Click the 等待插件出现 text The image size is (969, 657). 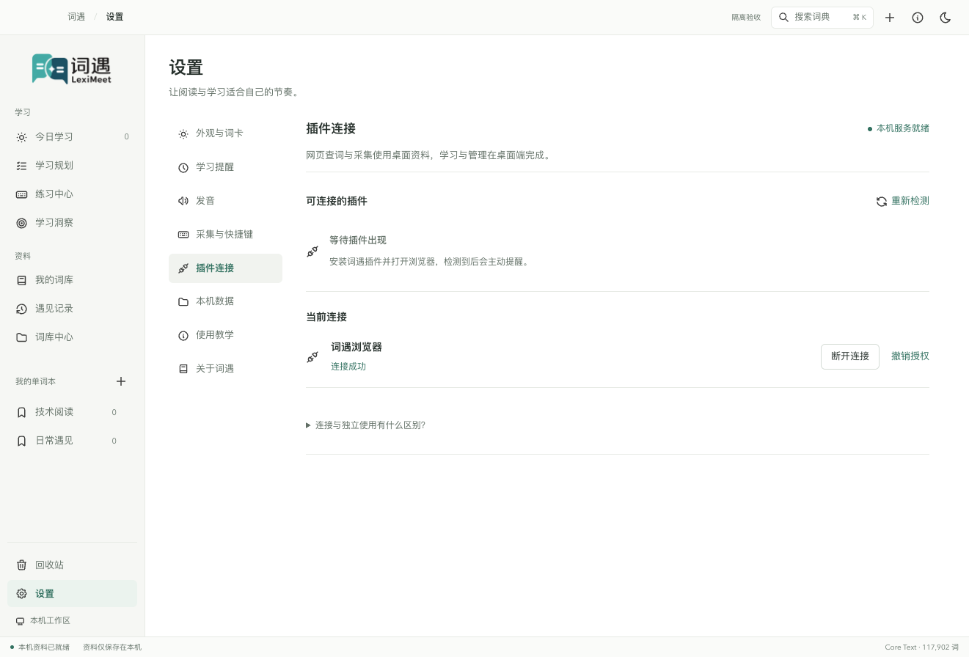tap(358, 241)
